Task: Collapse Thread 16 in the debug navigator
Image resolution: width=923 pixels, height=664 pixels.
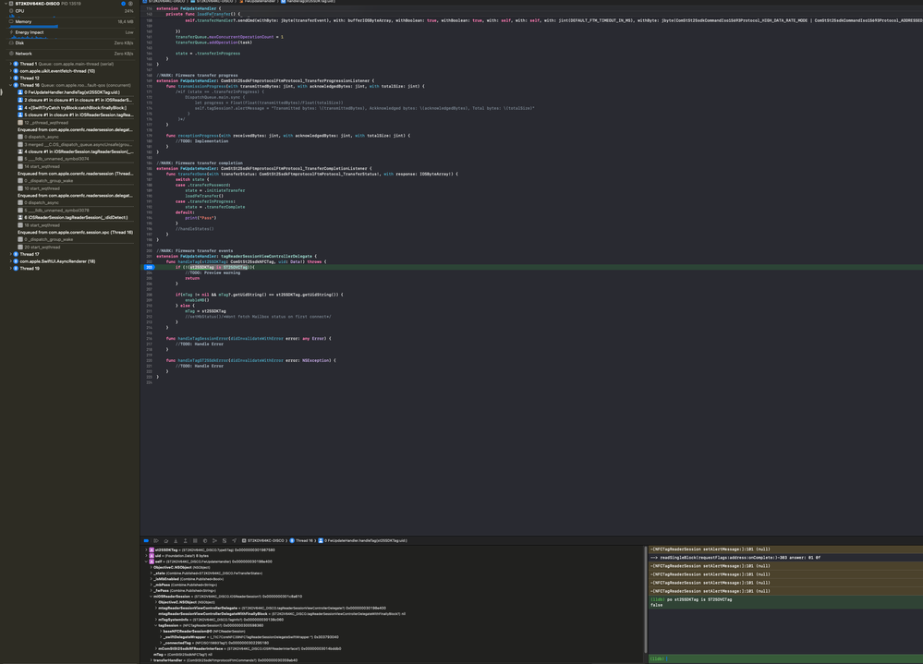Action: (10, 85)
